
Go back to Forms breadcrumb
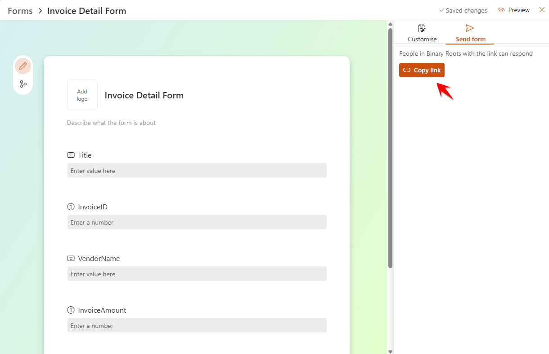coord(20,11)
